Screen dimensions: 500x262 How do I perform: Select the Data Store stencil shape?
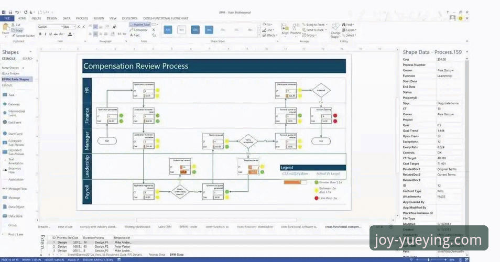[13, 216]
